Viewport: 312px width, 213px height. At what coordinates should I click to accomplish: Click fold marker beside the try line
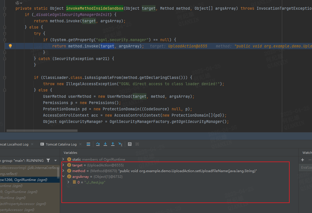pyautogui.click(x=5, y=33)
